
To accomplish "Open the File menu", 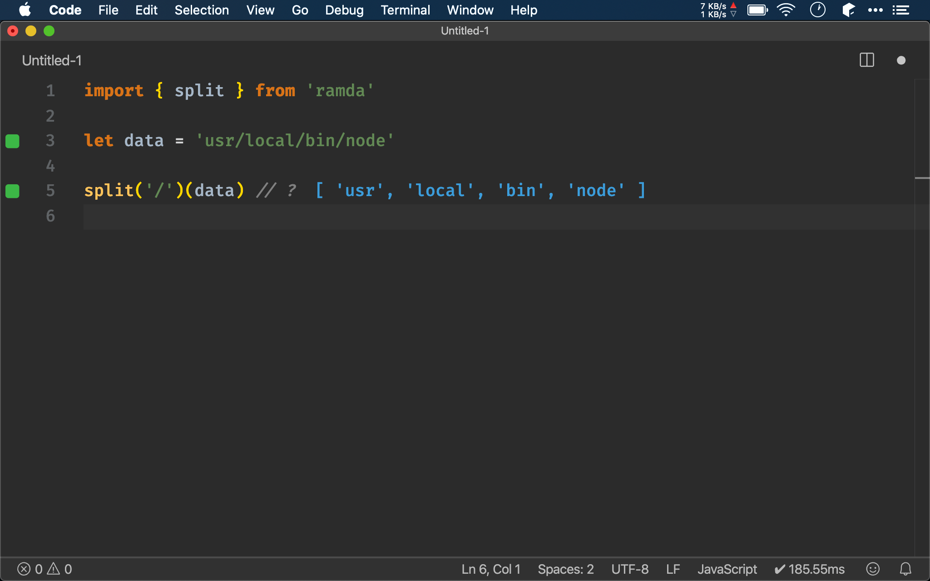I will [x=108, y=10].
